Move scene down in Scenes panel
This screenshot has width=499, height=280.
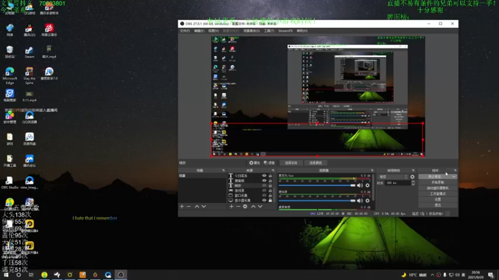pos(204,207)
